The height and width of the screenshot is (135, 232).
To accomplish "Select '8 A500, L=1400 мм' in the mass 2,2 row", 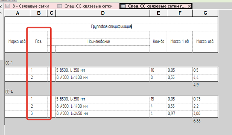I will 103,107.
